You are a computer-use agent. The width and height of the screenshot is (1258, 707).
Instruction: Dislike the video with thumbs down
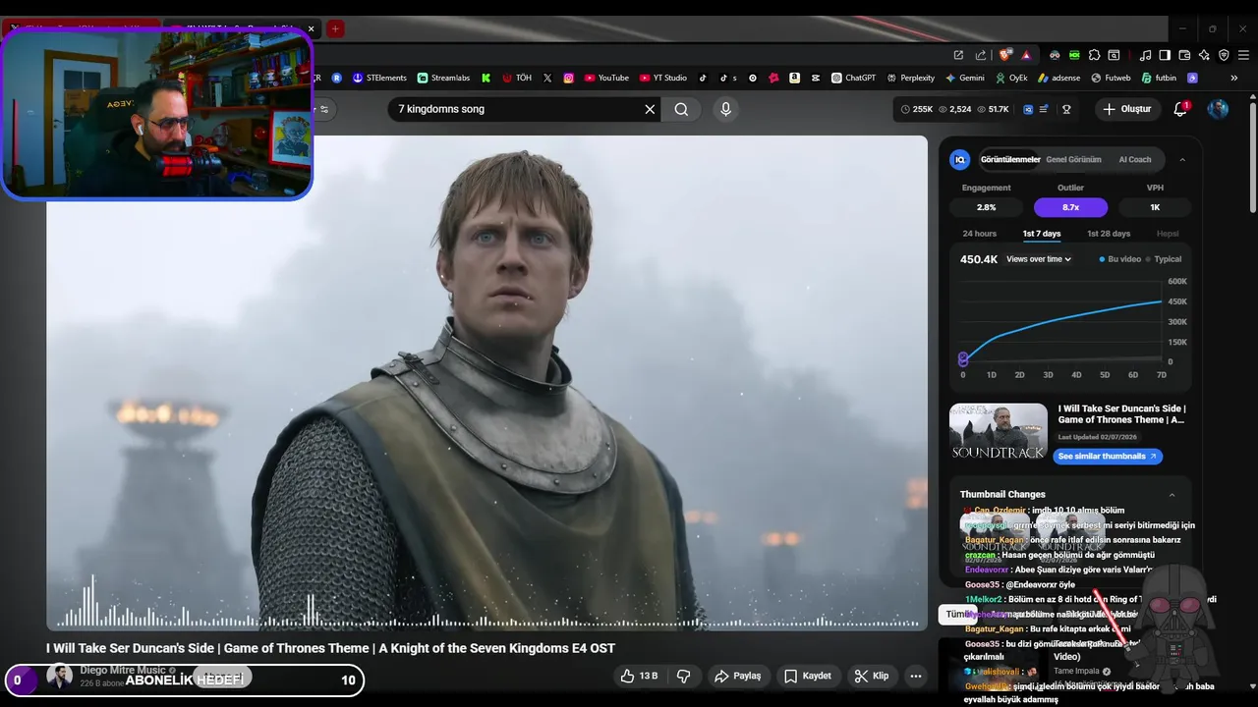[x=684, y=676]
